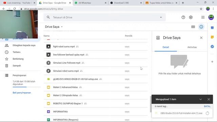Click the storage usage progress bar
The height and width of the screenshot is (122, 217).
tap(26, 87)
